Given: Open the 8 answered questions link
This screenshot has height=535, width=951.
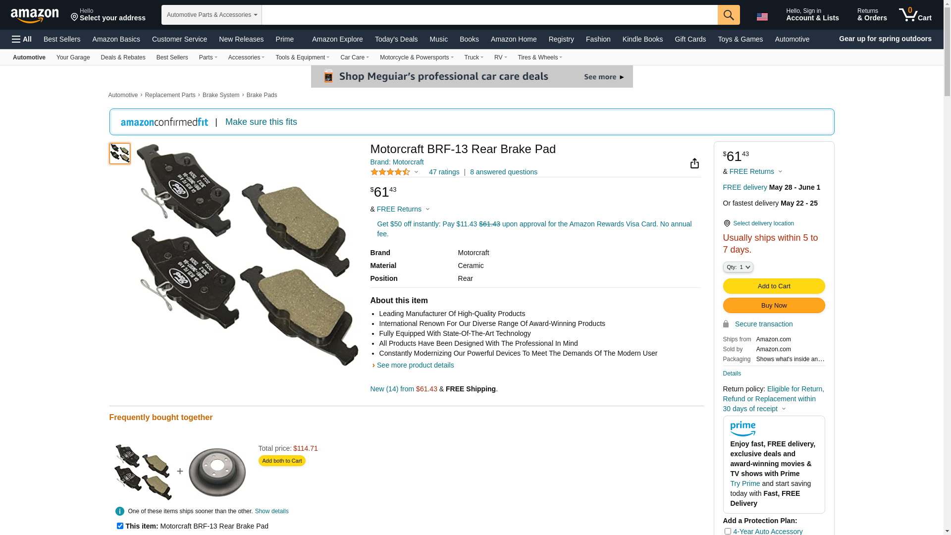Looking at the screenshot, I should pyautogui.click(x=503, y=172).
